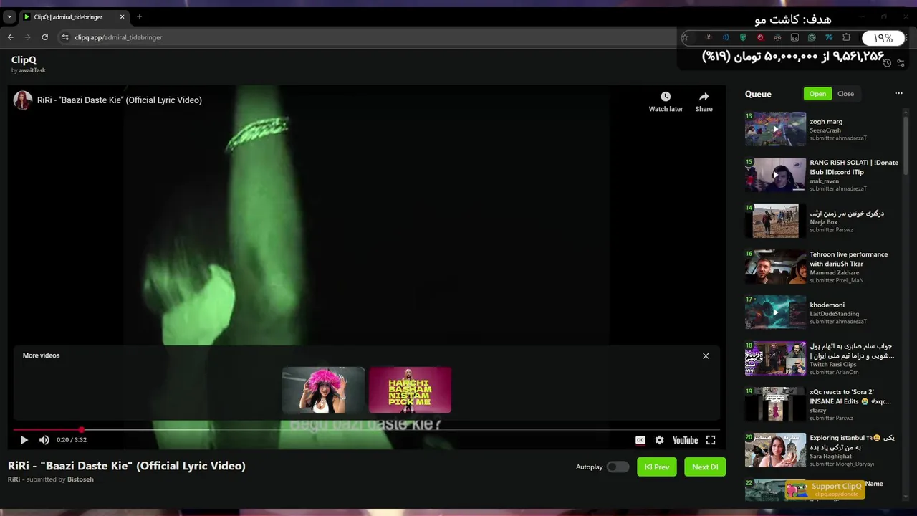This screenshot has width=917, height=516.
Task: Click 'submitter Pixel_MaN' text
Action: (x=836, y=280)
